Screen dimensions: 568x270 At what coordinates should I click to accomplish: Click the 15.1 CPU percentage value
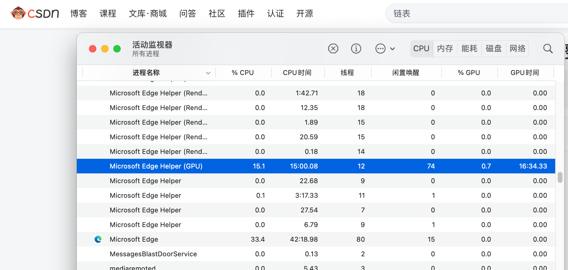(x=259, y=166)
